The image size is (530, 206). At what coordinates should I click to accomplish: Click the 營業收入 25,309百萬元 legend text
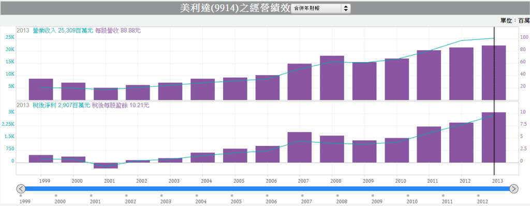[63, 31]
